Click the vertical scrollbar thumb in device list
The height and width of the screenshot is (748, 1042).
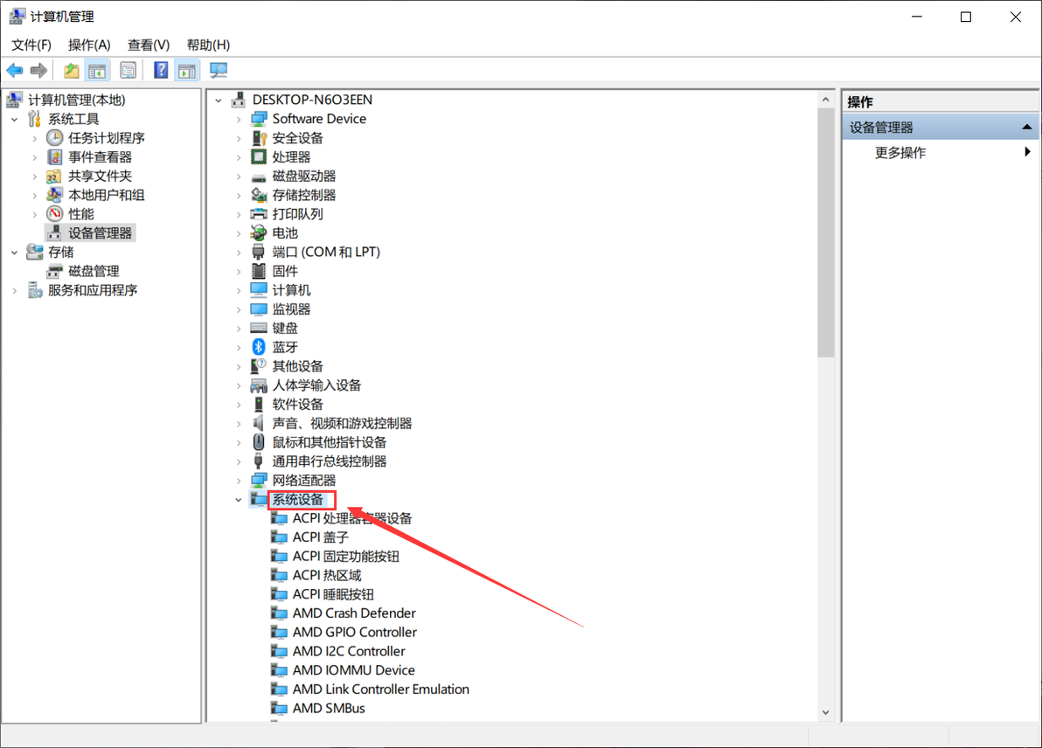coord(825,233)
